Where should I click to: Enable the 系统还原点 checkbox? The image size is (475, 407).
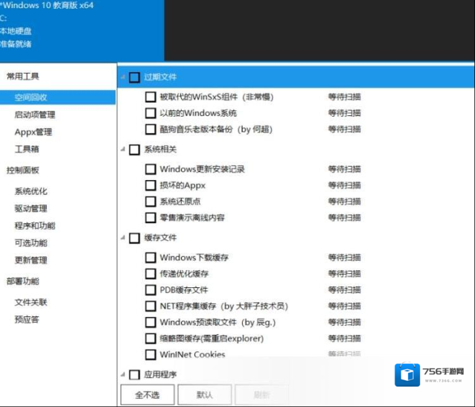150,202
